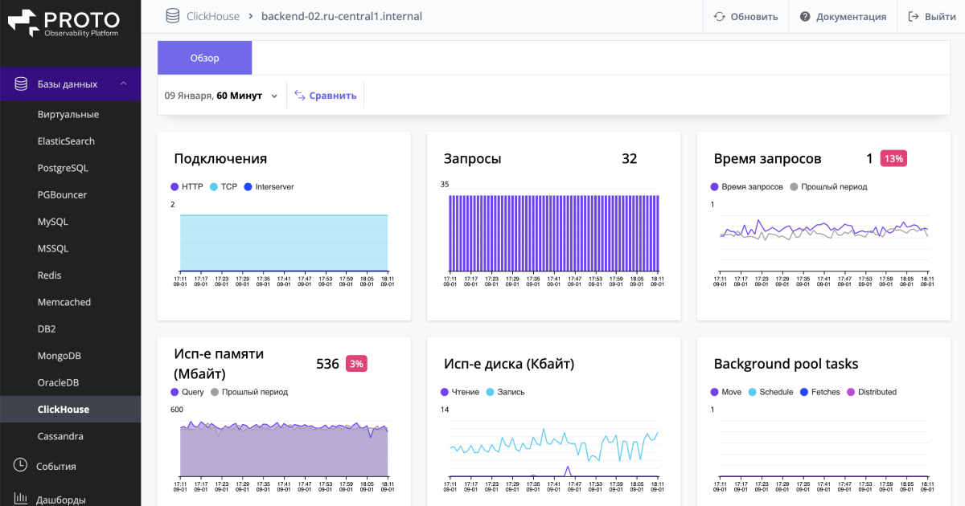This screenshot has width=965, height=506.
Task: Collapse the Базы данных sidebar section
Action: 123,84
